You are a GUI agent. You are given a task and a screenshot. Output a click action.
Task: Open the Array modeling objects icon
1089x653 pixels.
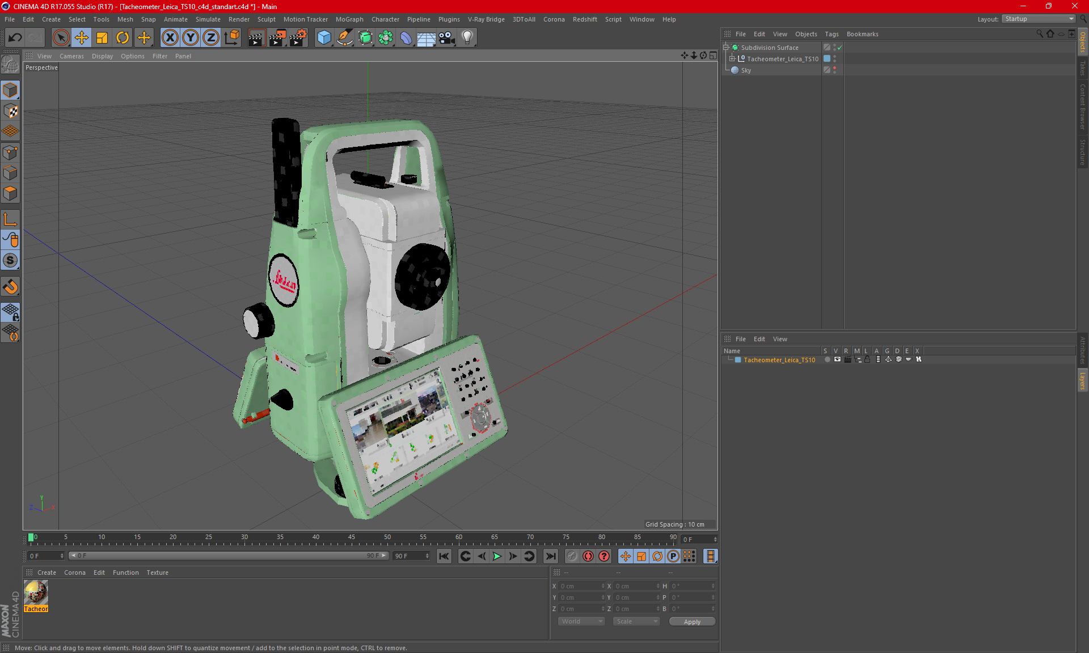[386, 38]
